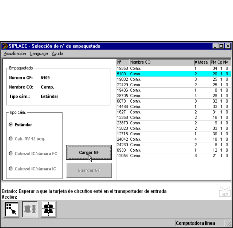Select row 6073 in the list
This screenshot has width=233, height=228.
174,101
